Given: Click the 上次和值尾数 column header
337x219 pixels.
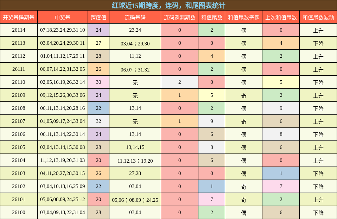Looking at the screenshot, I should click(x=281, y=17).
